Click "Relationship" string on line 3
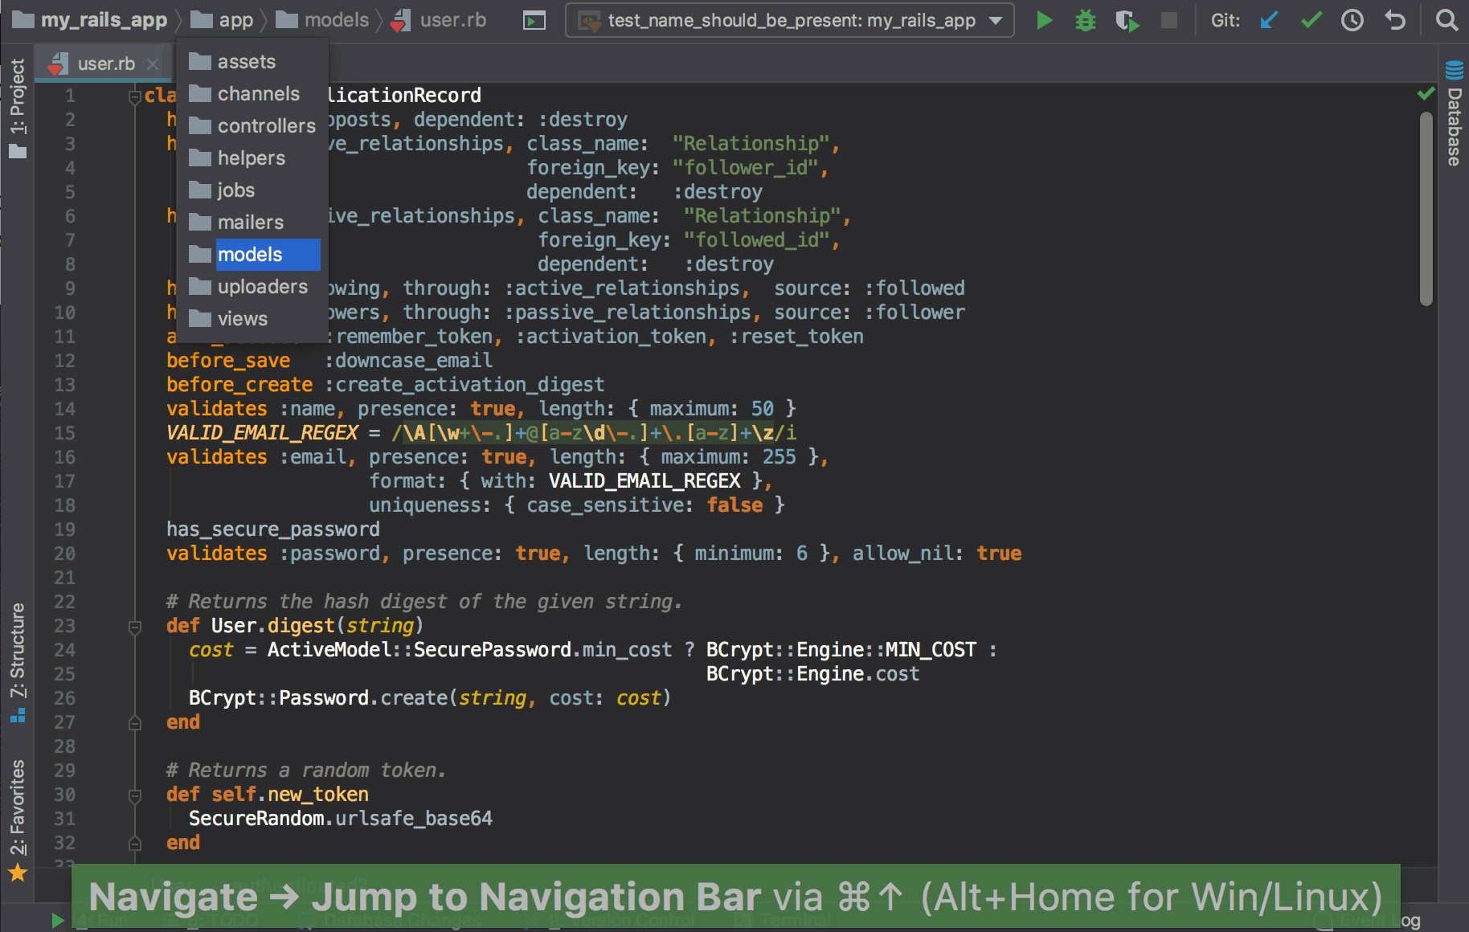1469x932 pixels. click(751, 144)
